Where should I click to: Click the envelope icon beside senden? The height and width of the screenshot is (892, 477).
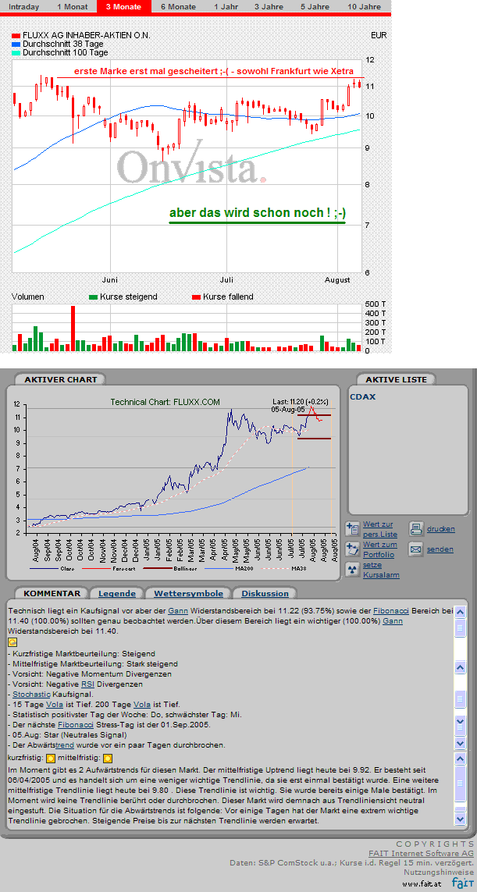click(416, 549)
